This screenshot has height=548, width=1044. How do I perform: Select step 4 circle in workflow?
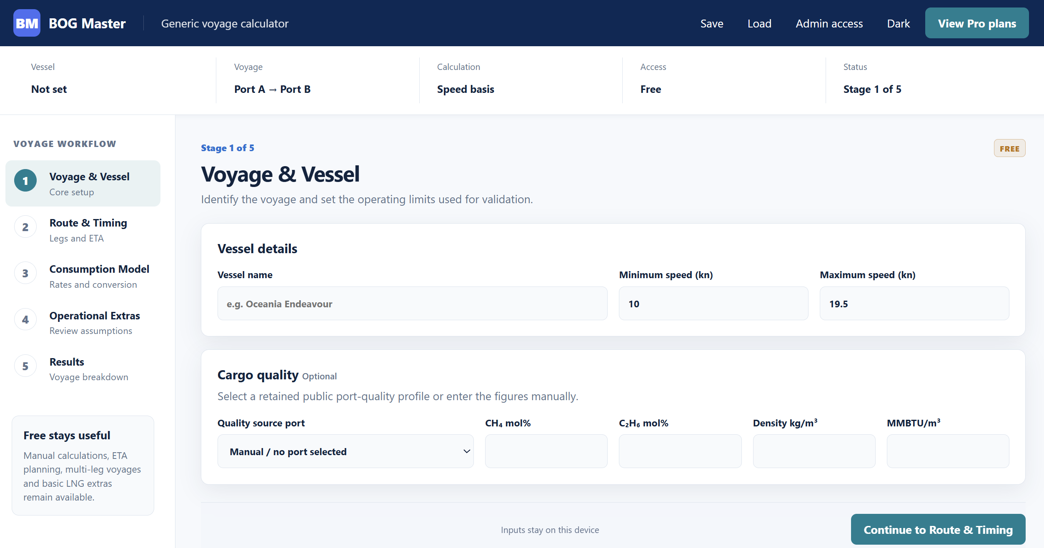coord(25,319)
